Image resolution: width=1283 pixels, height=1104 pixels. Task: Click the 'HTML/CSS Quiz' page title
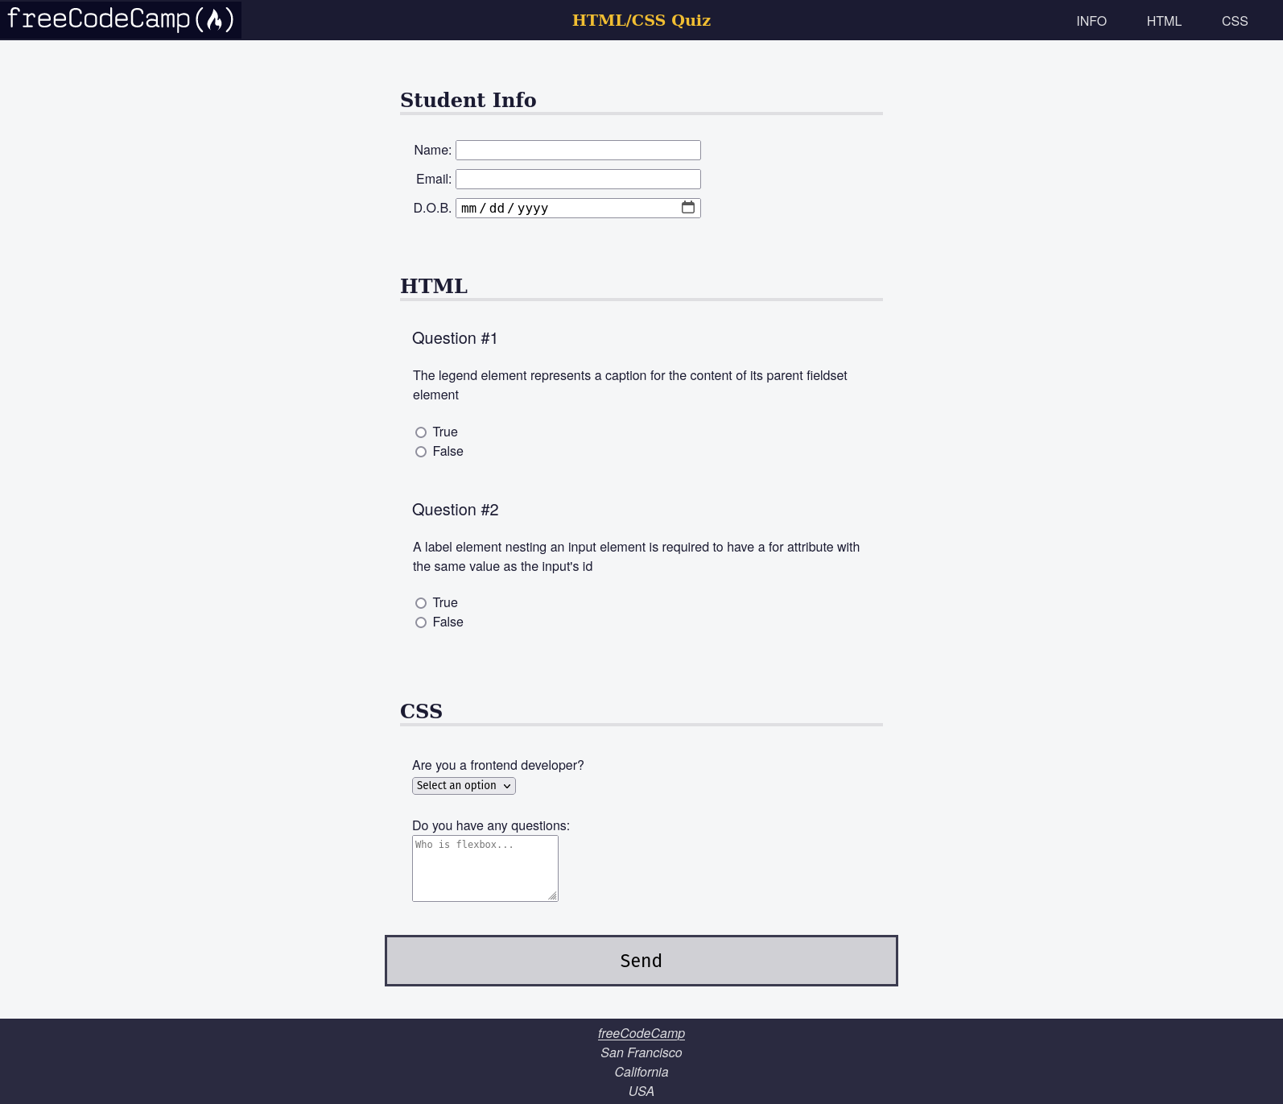point(641,20)
